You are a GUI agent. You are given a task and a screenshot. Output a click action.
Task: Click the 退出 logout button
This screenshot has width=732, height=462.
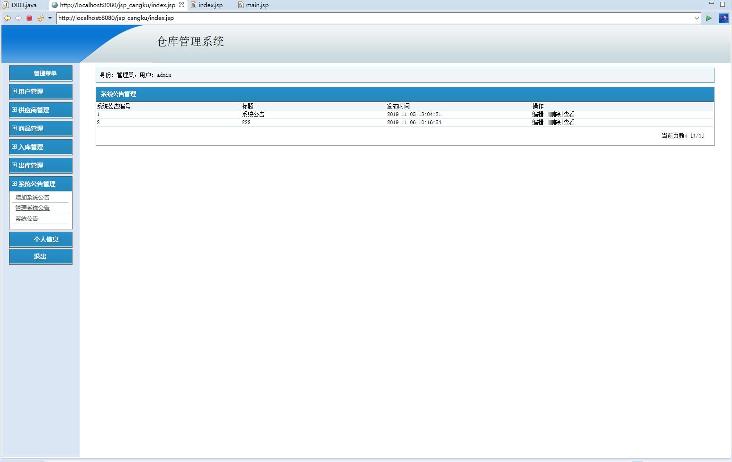coord(40,256)
